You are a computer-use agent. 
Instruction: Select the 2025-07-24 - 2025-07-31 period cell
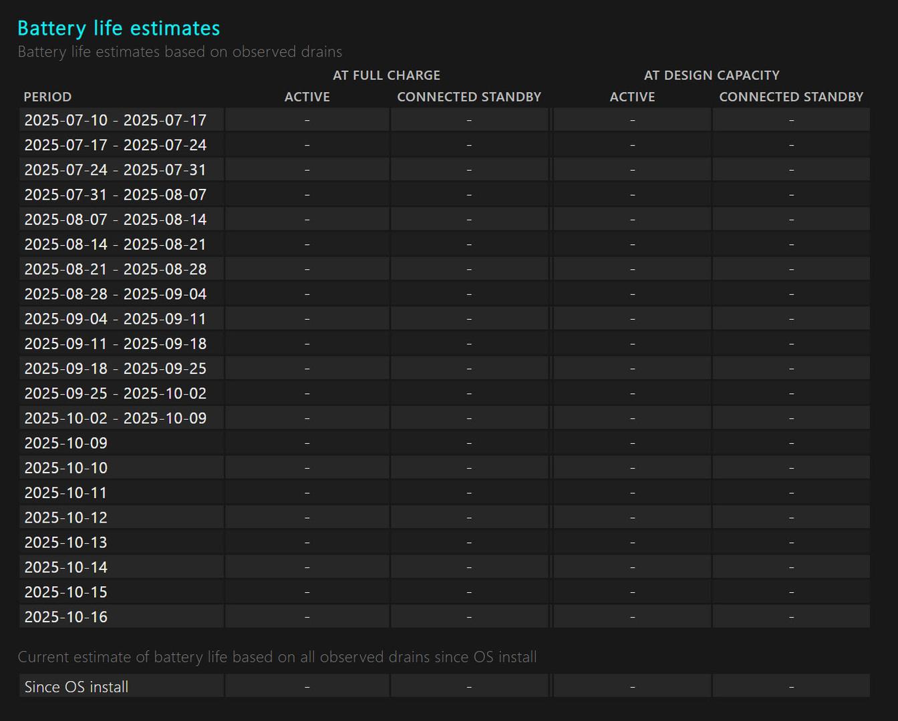click(116, 170)
